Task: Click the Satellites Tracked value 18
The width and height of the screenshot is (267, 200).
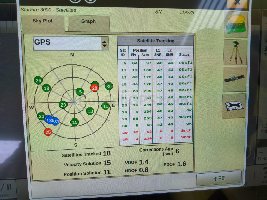Action: click(x=107, y=153)
